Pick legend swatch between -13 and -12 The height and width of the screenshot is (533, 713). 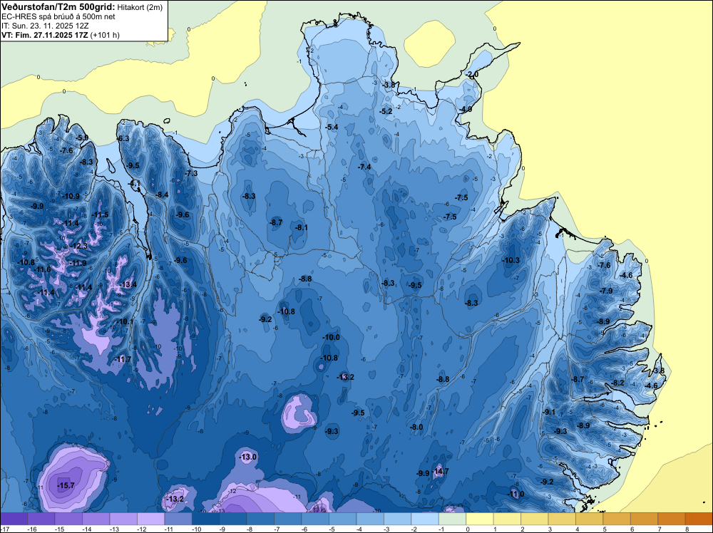[x=123, y=519]
